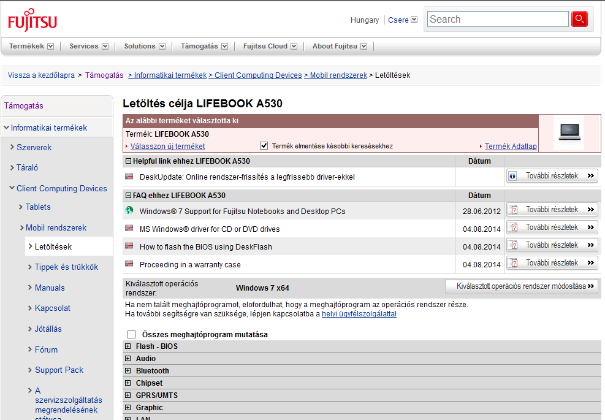Screen dimensions: 605x420
Task: Click Mobil rendszerek breadcrumb link
Action: click(335, 75)
